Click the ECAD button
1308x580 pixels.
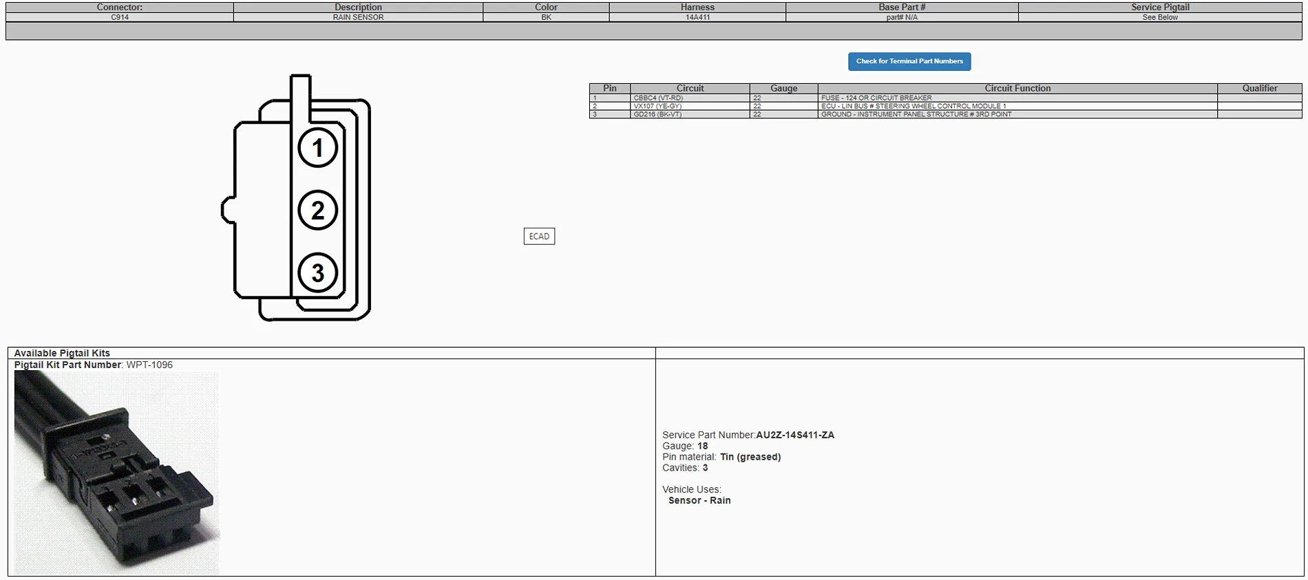tap(539, 237)
